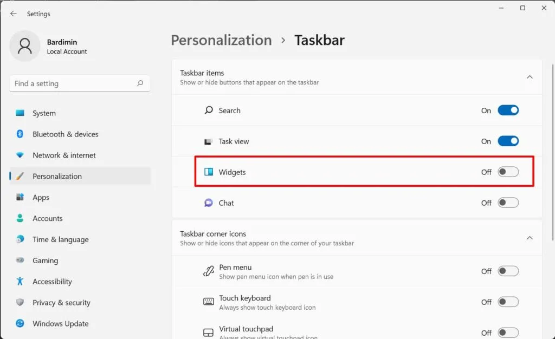Click the Apps icon in sidebar

[x=20, y=197]
